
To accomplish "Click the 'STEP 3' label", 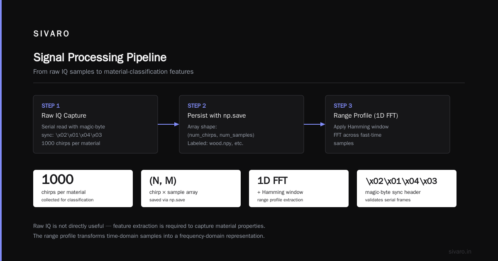I will (x=343, y=106).
